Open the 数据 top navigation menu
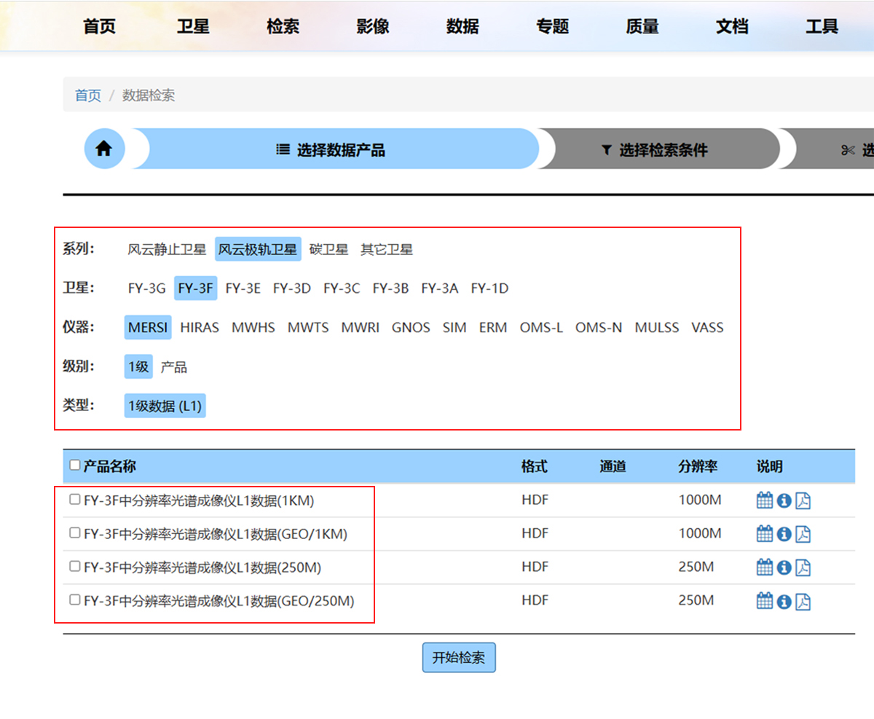Screen dimensions: 874x719 [462, 27]
